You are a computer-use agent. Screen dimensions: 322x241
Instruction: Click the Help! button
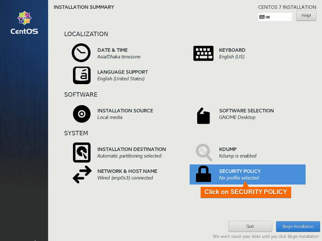pyautogui.click(x=306, y=16)
